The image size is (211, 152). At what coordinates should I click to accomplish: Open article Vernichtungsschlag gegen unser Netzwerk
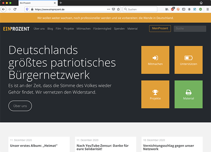tap(168, 147)
